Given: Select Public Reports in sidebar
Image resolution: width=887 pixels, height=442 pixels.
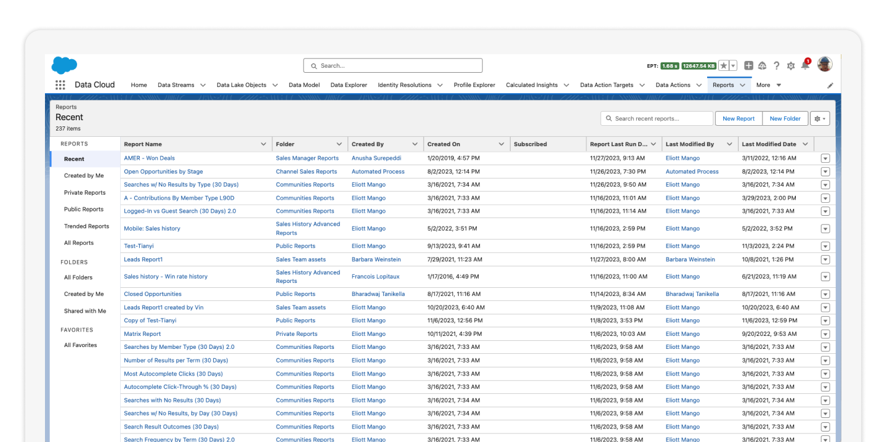Looking at the screenshot, I should click(84, 210).
